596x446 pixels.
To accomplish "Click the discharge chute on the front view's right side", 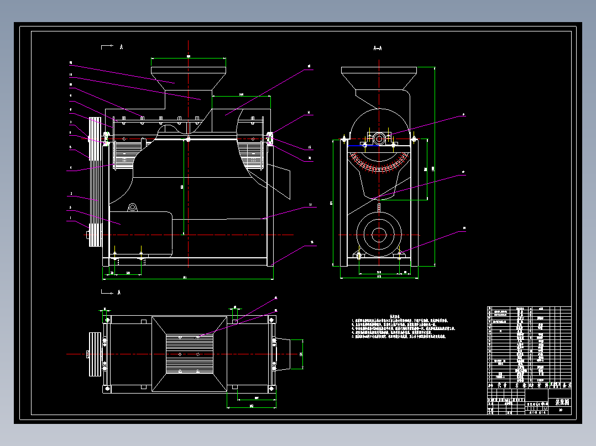I will (x=279, y=182).
